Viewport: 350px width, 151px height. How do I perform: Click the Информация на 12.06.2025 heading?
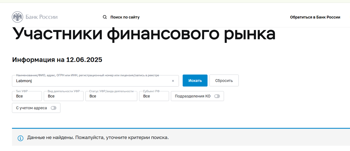(57, 60)
